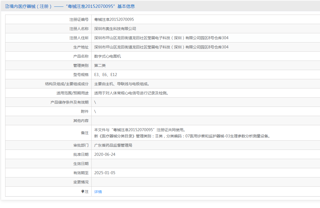Viewport: 320px width, 208px height.
Task: Click the registrant name 深圳市奥生科技有限公司
Action: [x=115, y=29]
